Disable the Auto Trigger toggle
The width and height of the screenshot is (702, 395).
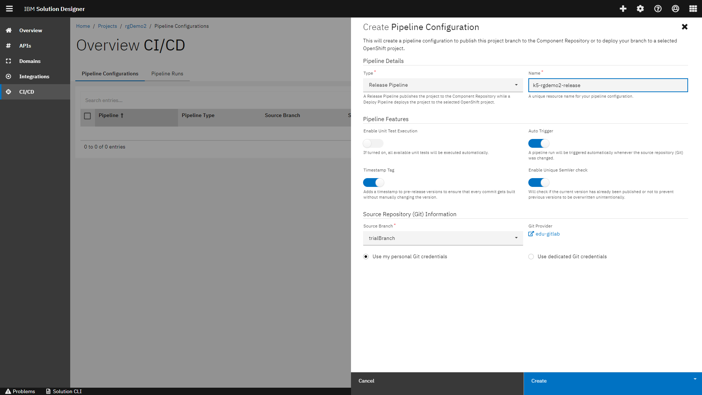coord(538,143)
